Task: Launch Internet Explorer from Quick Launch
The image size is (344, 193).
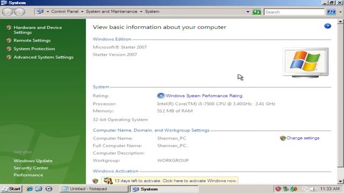Action: (30, 189)
